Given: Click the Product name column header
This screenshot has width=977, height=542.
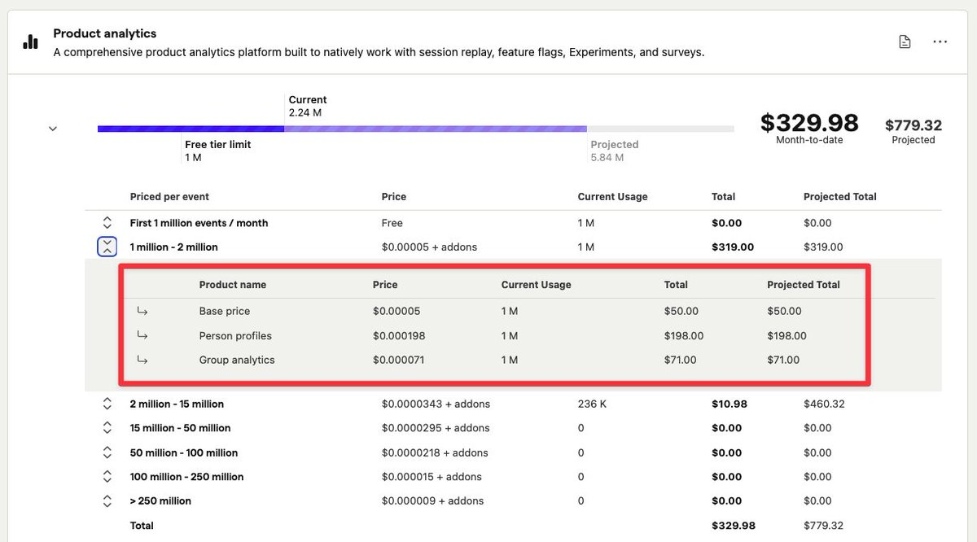Looking at the screenshot, I should click(x=233, y=285).
